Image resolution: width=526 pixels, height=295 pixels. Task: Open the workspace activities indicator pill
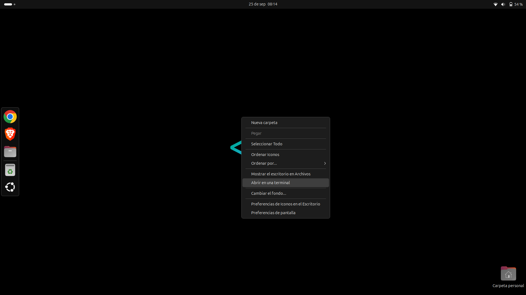[10, 4]
